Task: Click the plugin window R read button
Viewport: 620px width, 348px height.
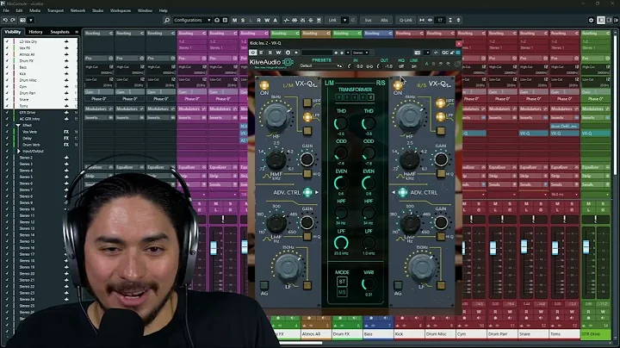Action: coord(270,53)
